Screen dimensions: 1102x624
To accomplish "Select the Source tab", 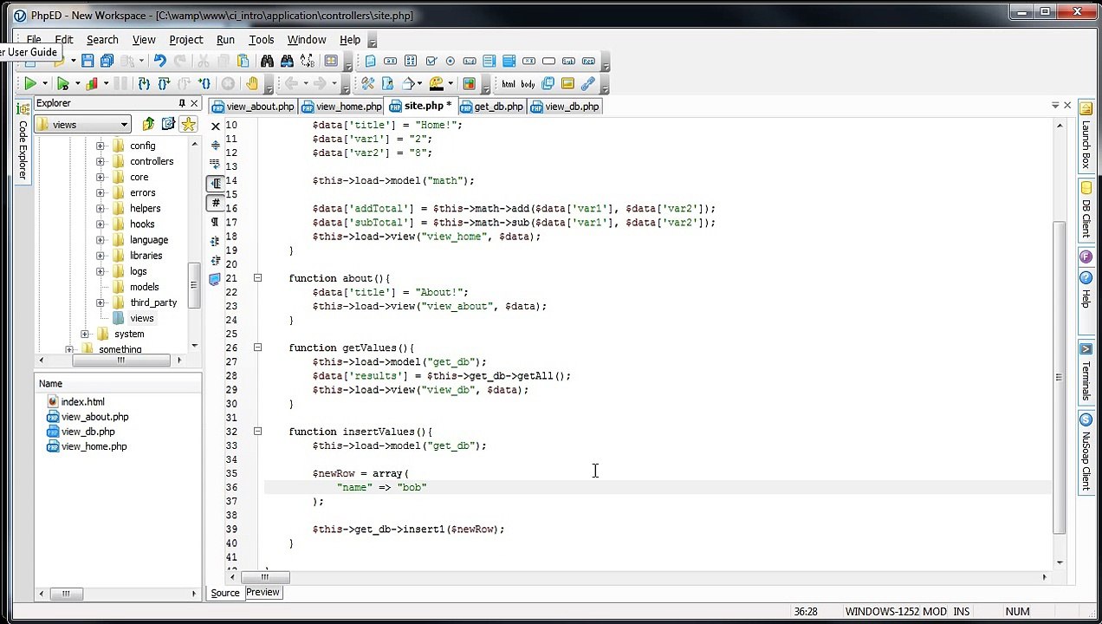I will tap(224, 593).
